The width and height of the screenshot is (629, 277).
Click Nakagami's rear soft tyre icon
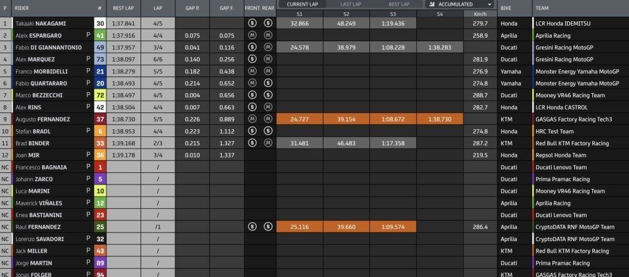click(x=268, y=23)
